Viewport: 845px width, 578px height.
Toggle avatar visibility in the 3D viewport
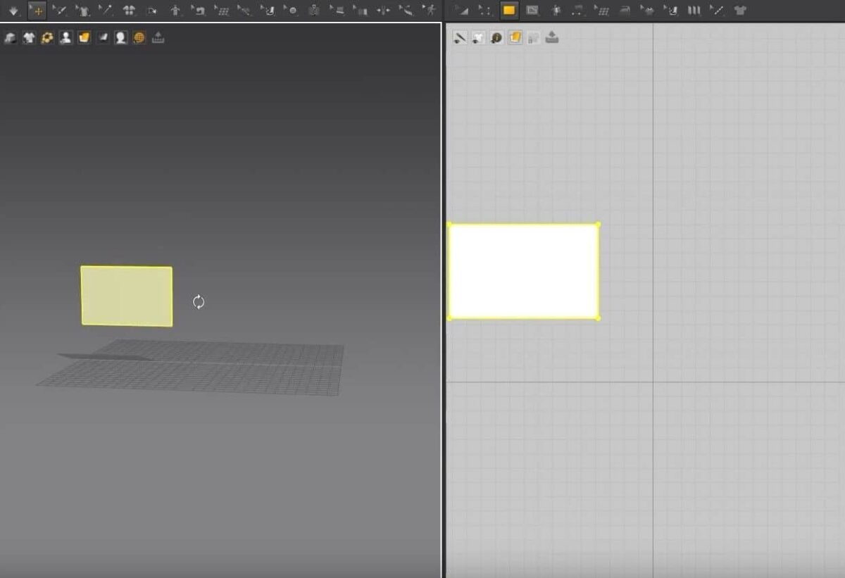(x=65, y=37)
